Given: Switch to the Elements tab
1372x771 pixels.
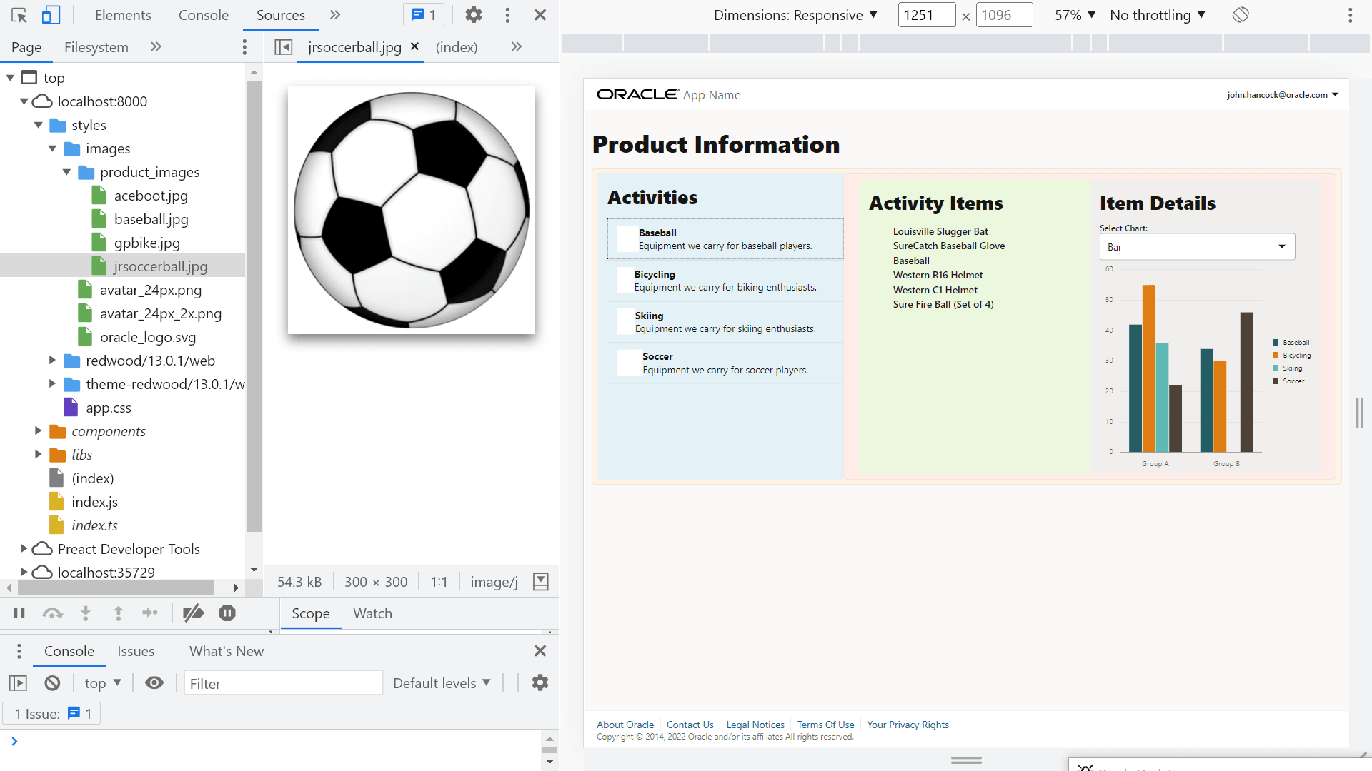Looking at the screenshot, I should [x=122, y=14].
